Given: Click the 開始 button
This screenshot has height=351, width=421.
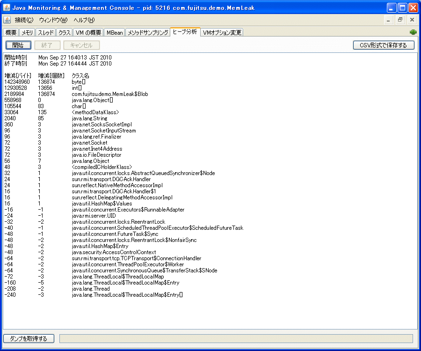Looking at the screenshot, I should click(18, 45).
